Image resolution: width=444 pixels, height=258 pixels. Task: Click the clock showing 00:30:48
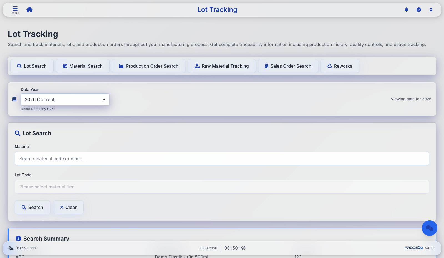click(x=235, y=248)
